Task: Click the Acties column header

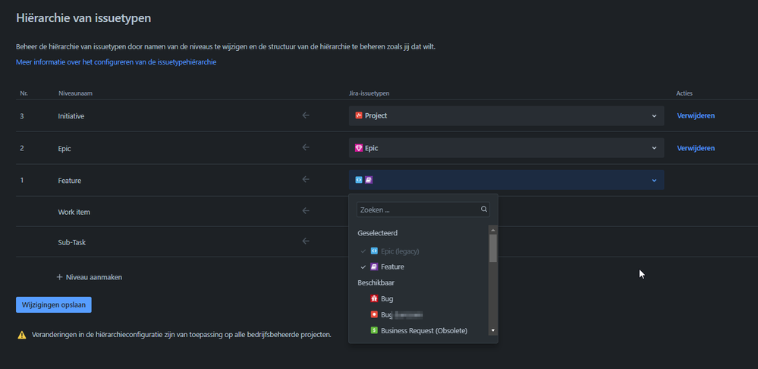Action: [684, 93]
